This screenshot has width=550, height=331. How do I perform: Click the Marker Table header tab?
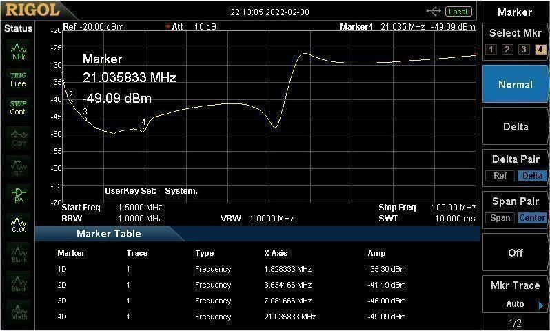pyautogui.click(x=109, y=234)
